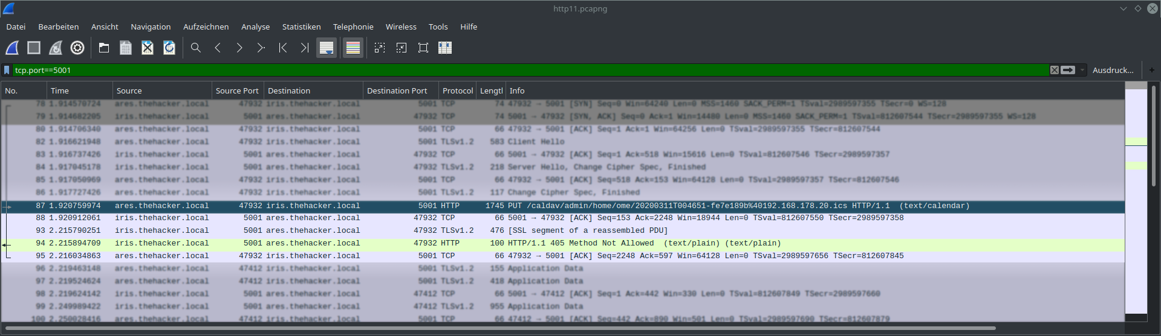Open the Statistiken menu

[x=301, y=27]
